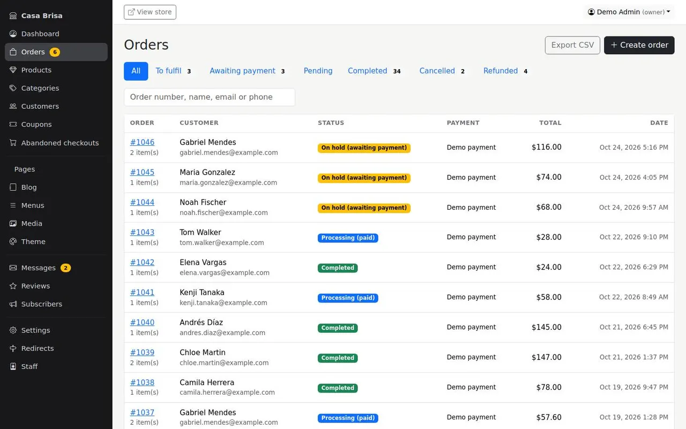Focus the order search input field

210,97
